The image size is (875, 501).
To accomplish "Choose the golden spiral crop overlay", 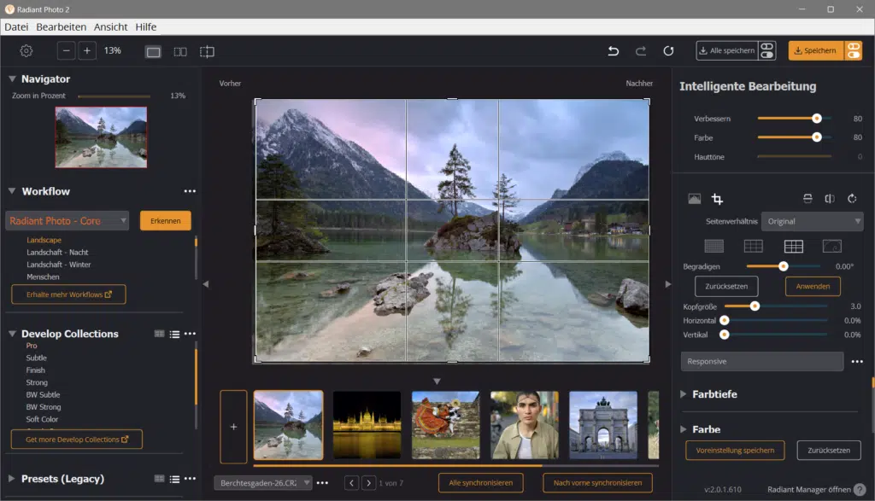I will pos(831,246).
